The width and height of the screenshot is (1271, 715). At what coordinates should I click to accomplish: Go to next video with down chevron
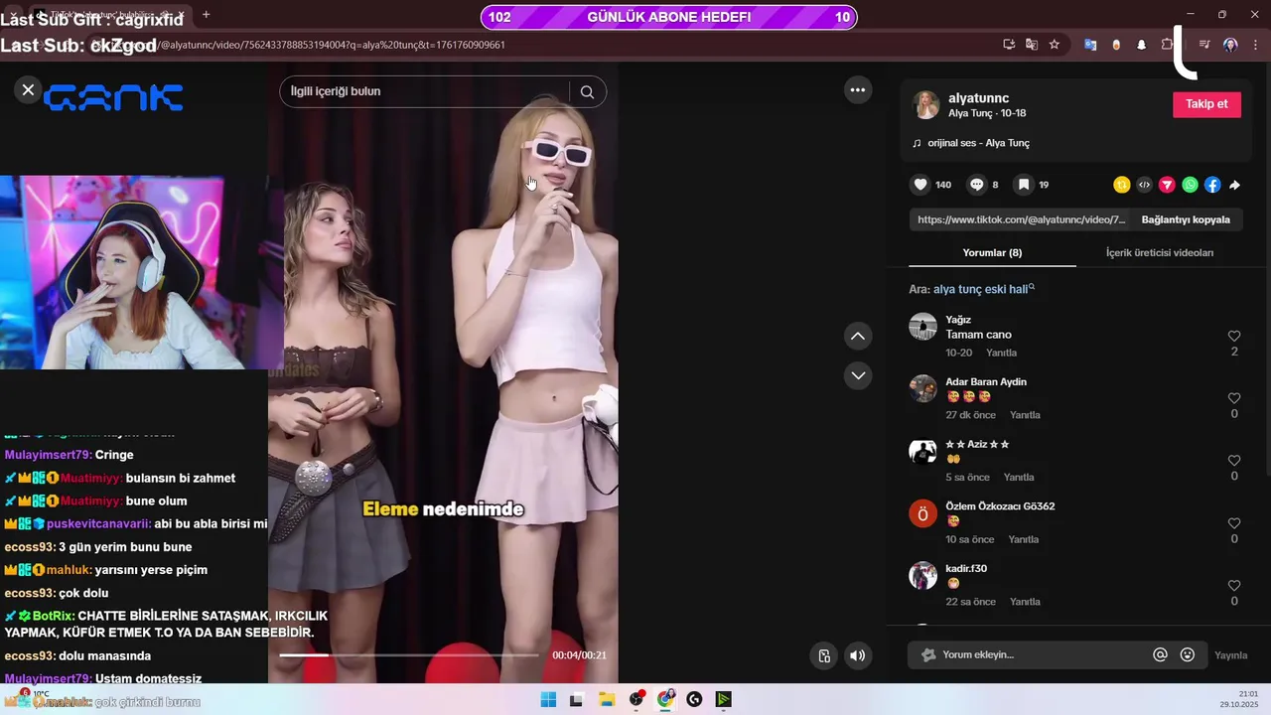pyautogui.click(x=858, y=375)
